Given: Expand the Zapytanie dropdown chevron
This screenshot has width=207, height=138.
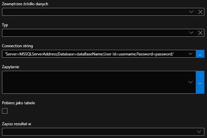Looking at the screenshot, I should pos(191,82).
